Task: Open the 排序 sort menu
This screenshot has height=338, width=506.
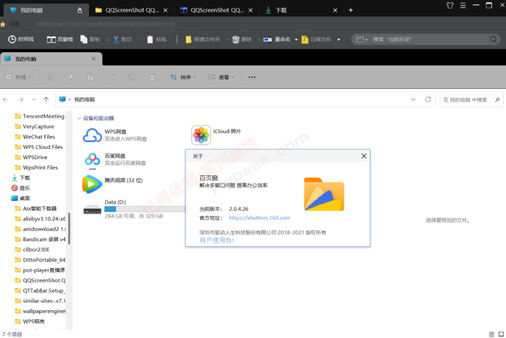Action: (x=183, y=77)
